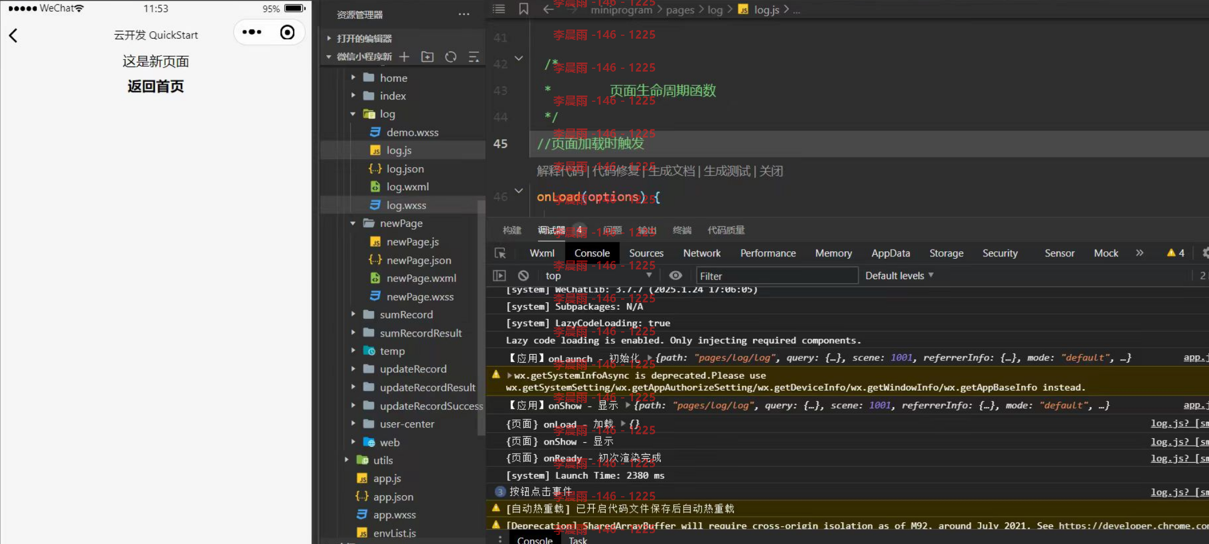The height and width of the screenshot is (544, 1209).
Task: Open the resource manager three-dots menu
Action: (x=464, y=14)
